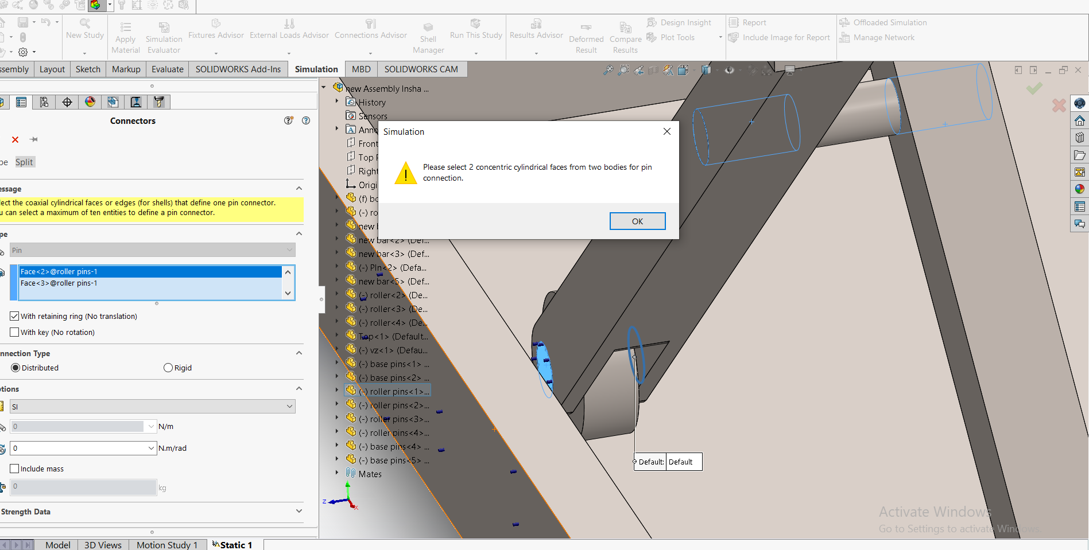Enable With key (No rotation) checkbox
The height and width of the screenshot is (550, 1089).
tap(15, 332)
